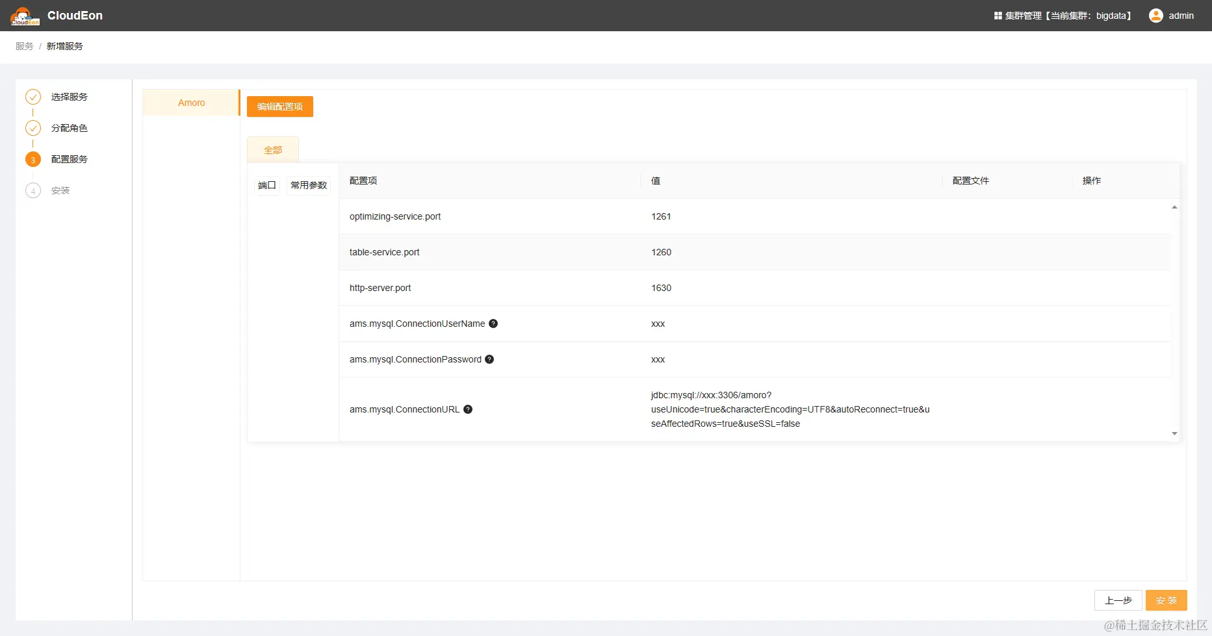Click the jdbc:mysql connection URL value
The image size is (1212, 636).
click(x=790, y=409)
